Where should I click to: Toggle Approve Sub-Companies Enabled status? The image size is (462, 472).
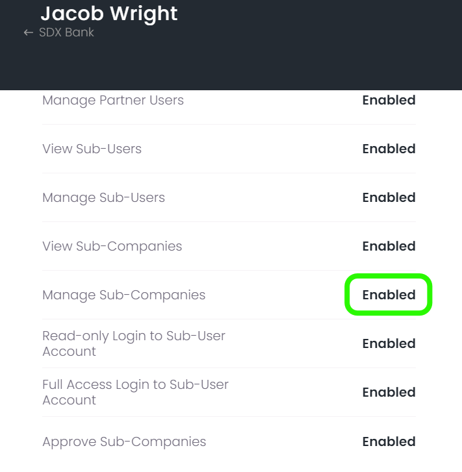click(389, 441)
